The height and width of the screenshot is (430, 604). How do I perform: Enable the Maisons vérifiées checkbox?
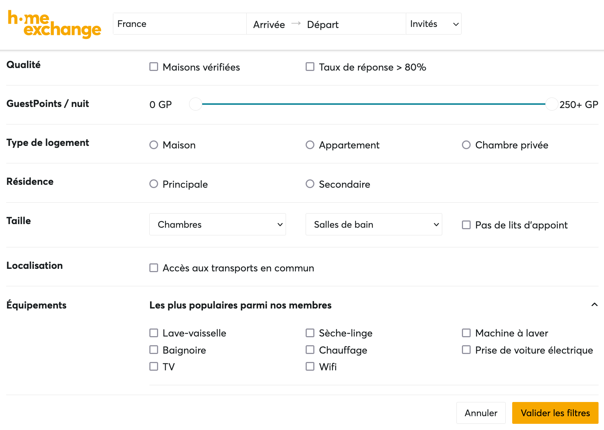pyautogui.click(x=154, y=67)
